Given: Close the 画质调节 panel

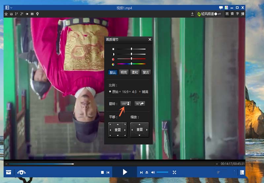Looking at the screenshot, I should coord(150,39).
